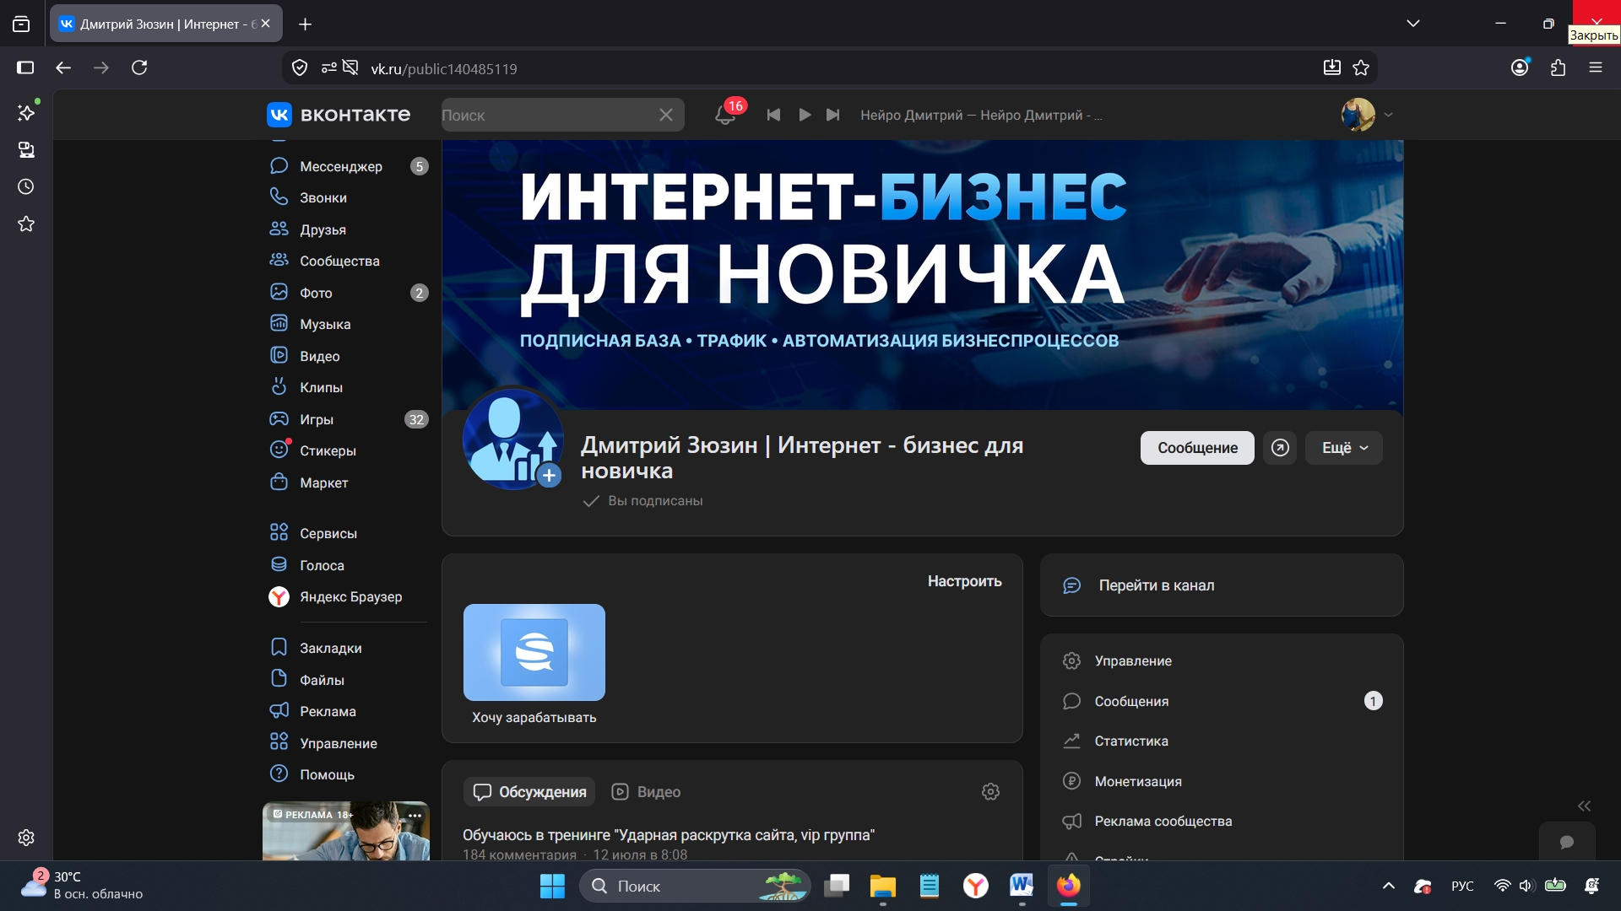The image size is (1621, 911).
Task: Open discussion Ударная раскрутка сайта topic
Action: [669, 835]
